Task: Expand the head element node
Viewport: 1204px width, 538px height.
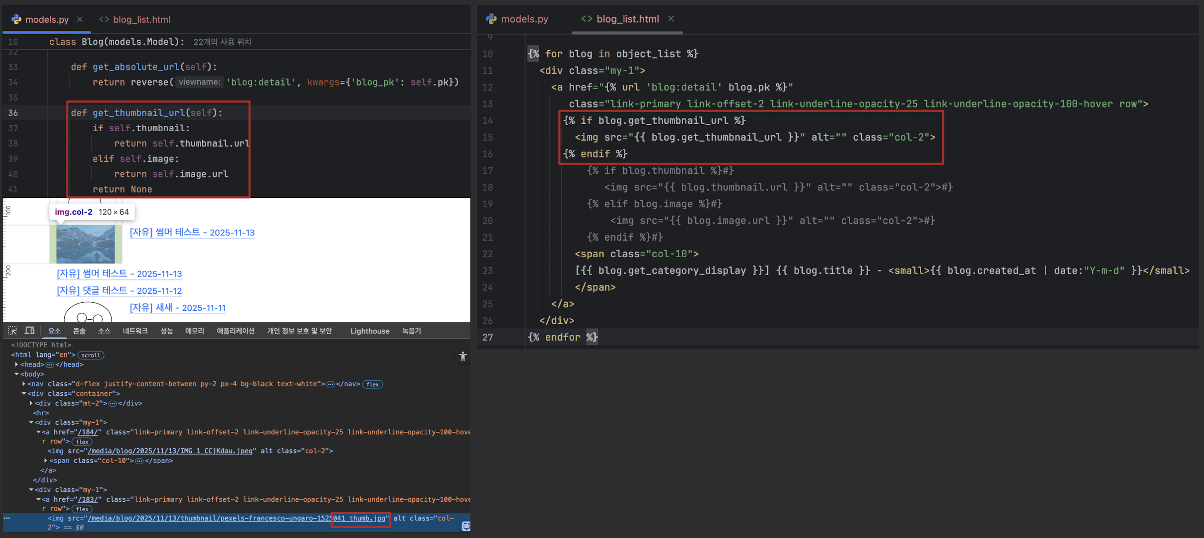Action: [17, 364]
